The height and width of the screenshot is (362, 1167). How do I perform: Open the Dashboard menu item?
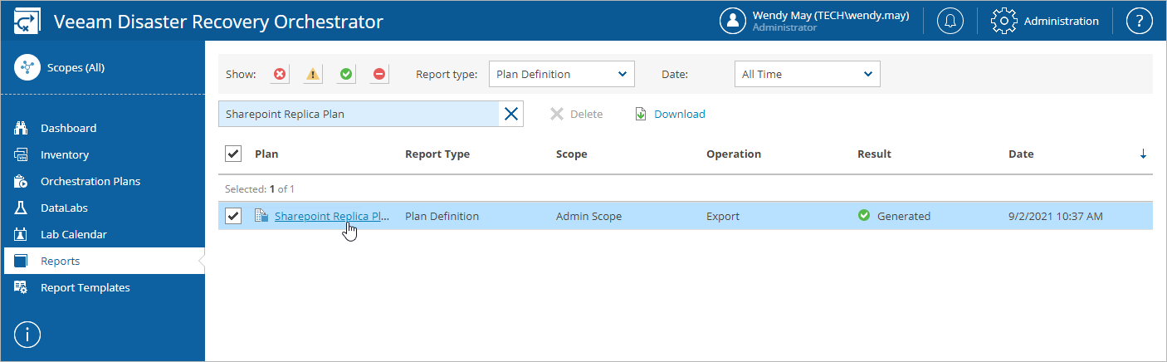click(x=68, y=128)
